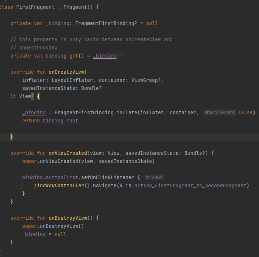Click null assigned inside onDestroyView
259x257 pixels.
(60, 234)
